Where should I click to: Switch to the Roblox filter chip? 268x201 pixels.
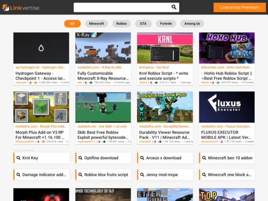(x=122, y=24)
